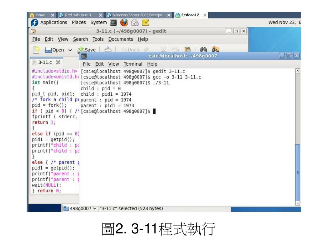The width and height of the screenshot is (321, 241).
Task: Open gedit Tools menu
Action: coord(98,39)
